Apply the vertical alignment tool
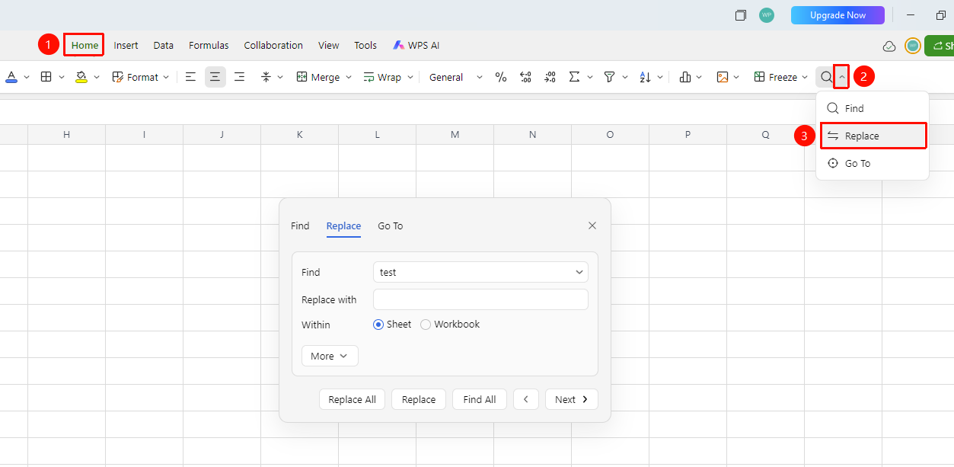The width and height of the screenshot is (954, 467). [266, 77]
